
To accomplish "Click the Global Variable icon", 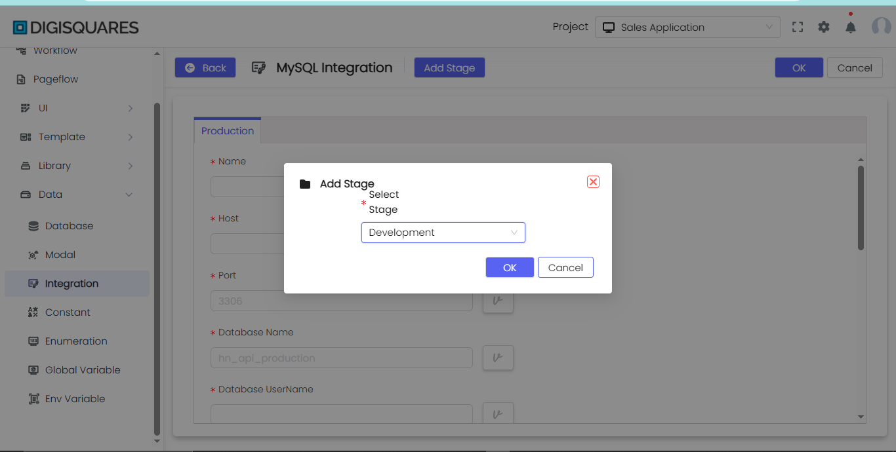I will (33, 370).
